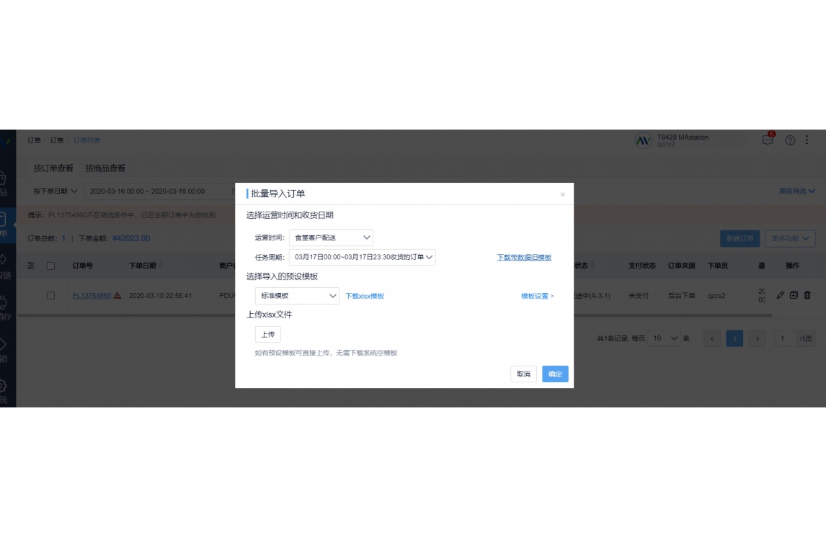
Task: Expand the 更多功能 menu
Action: tap(791, 238)
